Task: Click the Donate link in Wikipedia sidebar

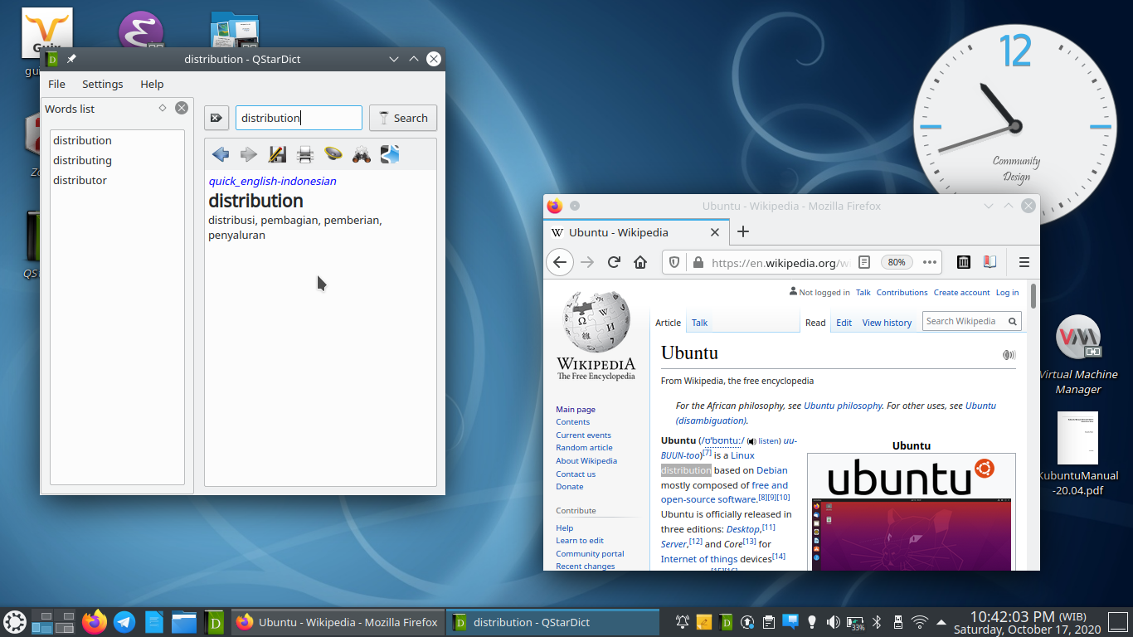Action: coord(570,486)
